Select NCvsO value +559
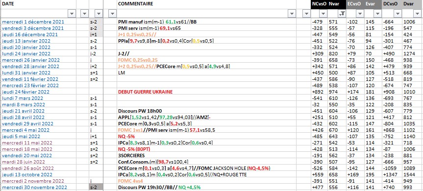This screenshot has height=191, width=423. [319, 174]
